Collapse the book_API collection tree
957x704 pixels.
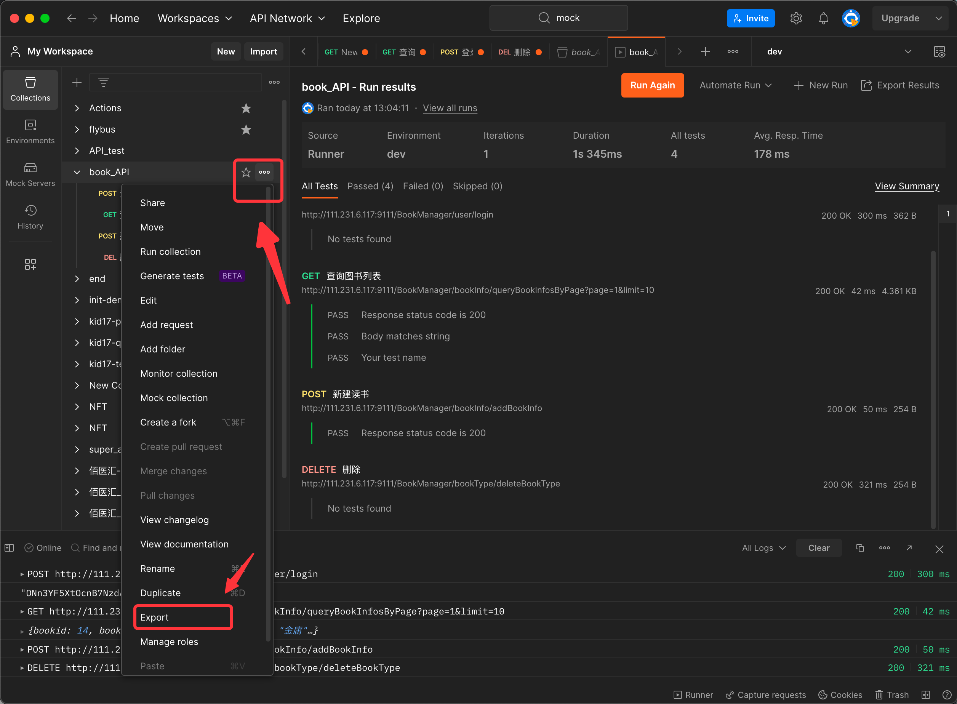(x=77, y=172)
